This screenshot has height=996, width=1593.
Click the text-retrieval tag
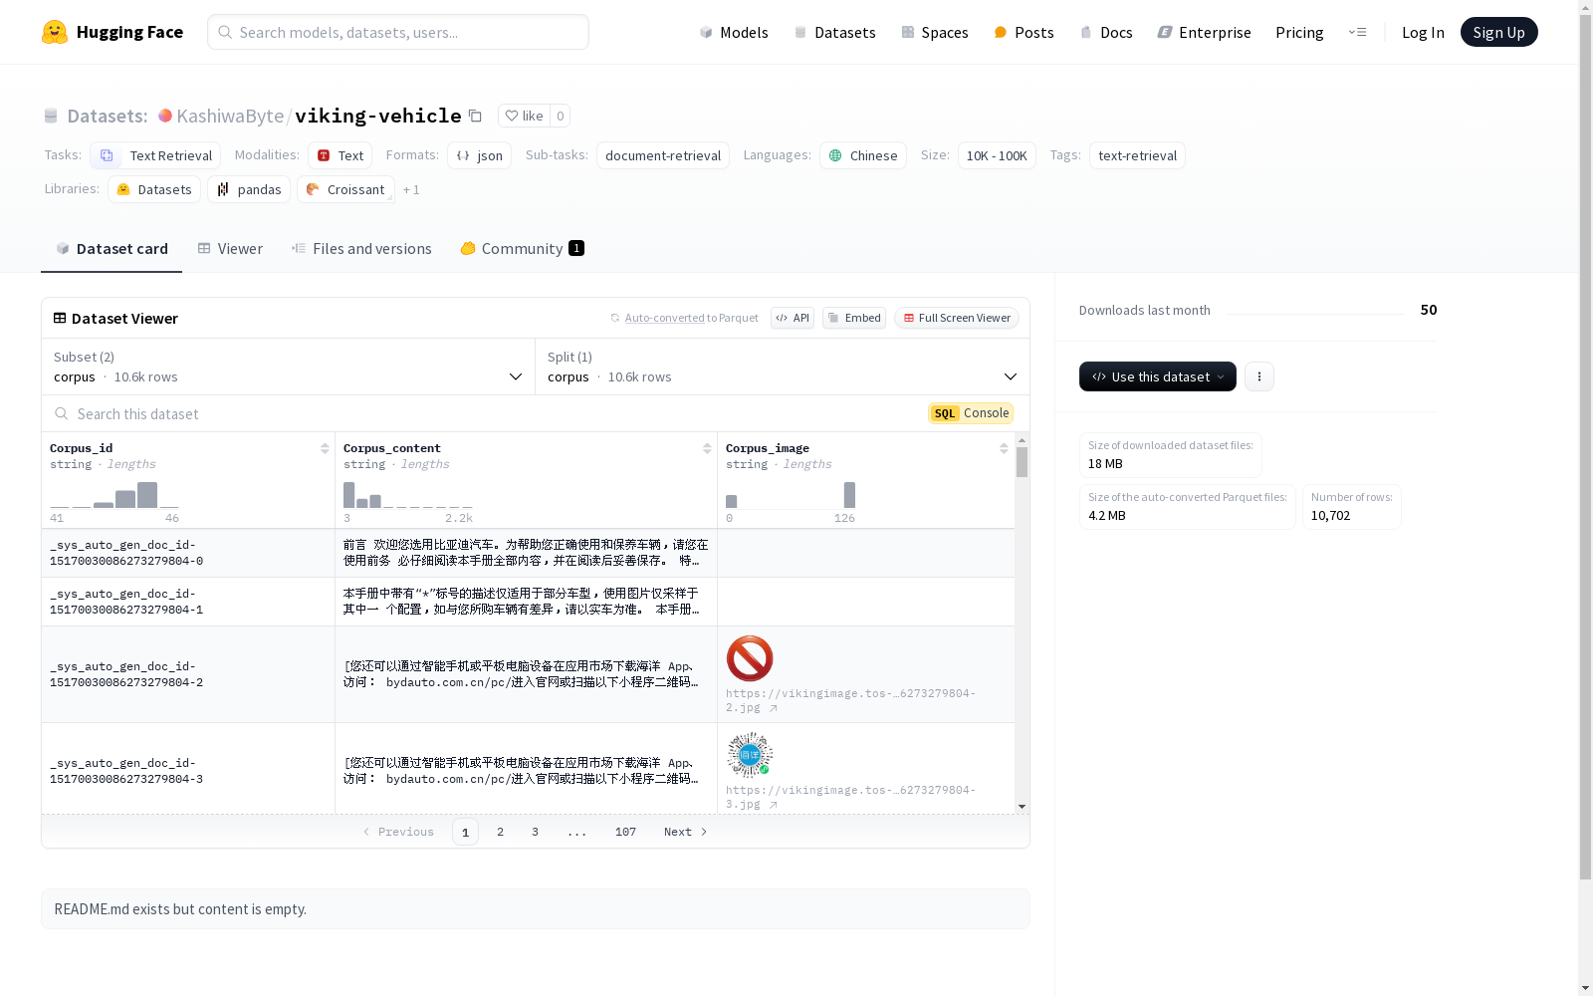tap(1137, 155)
